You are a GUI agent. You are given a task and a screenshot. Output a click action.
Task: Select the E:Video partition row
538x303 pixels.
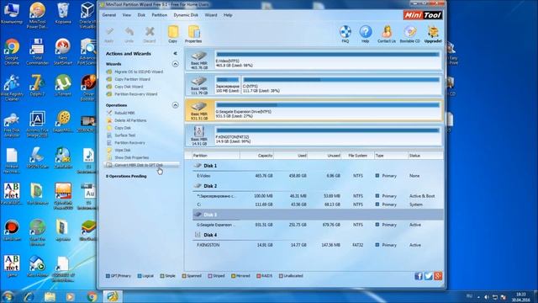[x=318, y=176]
